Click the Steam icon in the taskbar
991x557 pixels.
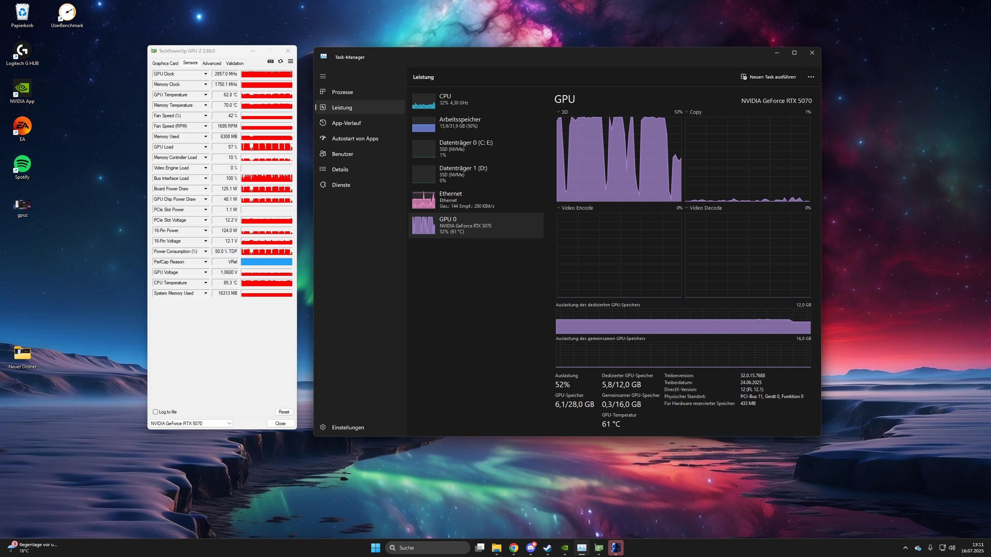tap(547, 548)
